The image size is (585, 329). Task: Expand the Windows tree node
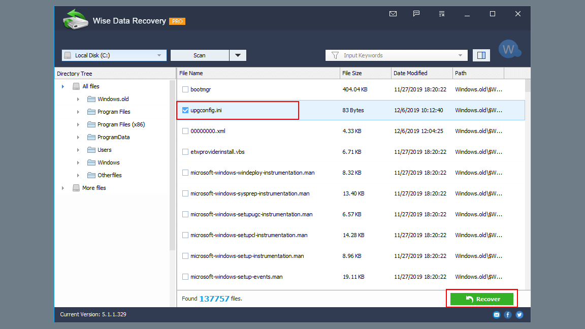tap(78, 162)
